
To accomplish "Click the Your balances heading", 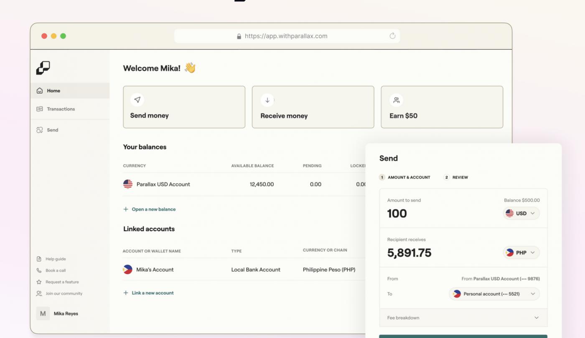I will (x=145, y=147).
